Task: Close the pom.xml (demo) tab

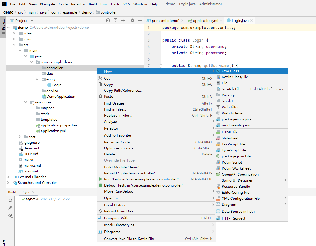Action: (x=182, y=20)
